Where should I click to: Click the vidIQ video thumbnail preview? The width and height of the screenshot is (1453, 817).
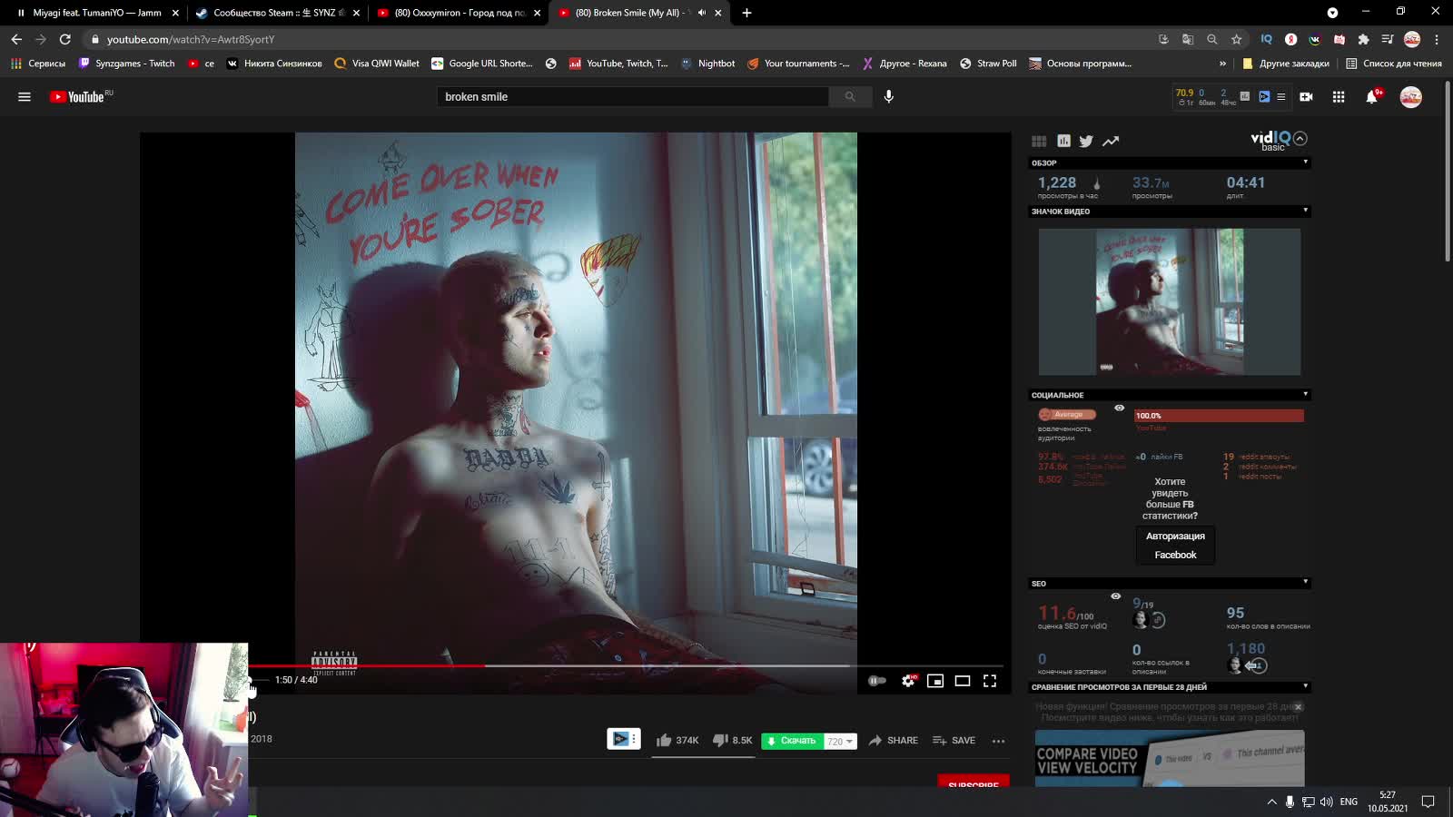click(1170, 301)
